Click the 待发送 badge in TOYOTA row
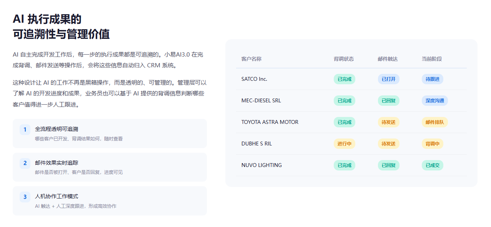 pos(388,122)
